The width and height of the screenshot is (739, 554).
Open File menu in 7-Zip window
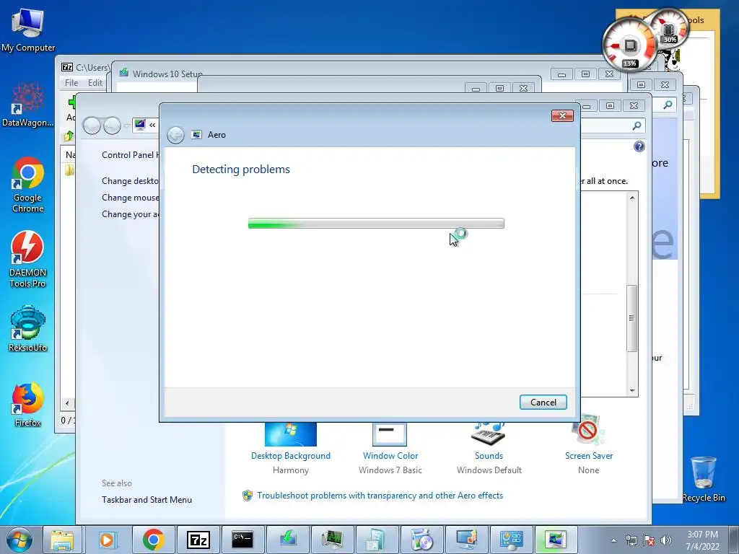click(71, 83)
